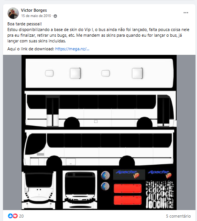Open the Victor Borges profile name link

pyautogui.click(x=34, y=10)
